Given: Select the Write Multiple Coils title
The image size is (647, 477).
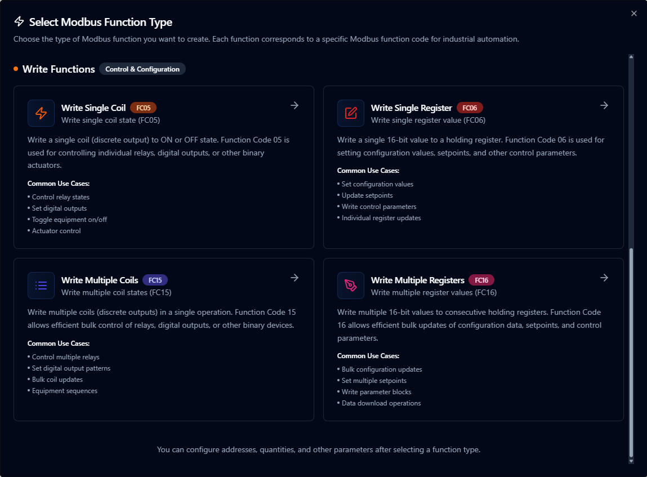Looking at the screenshot, I should [100, 280].
